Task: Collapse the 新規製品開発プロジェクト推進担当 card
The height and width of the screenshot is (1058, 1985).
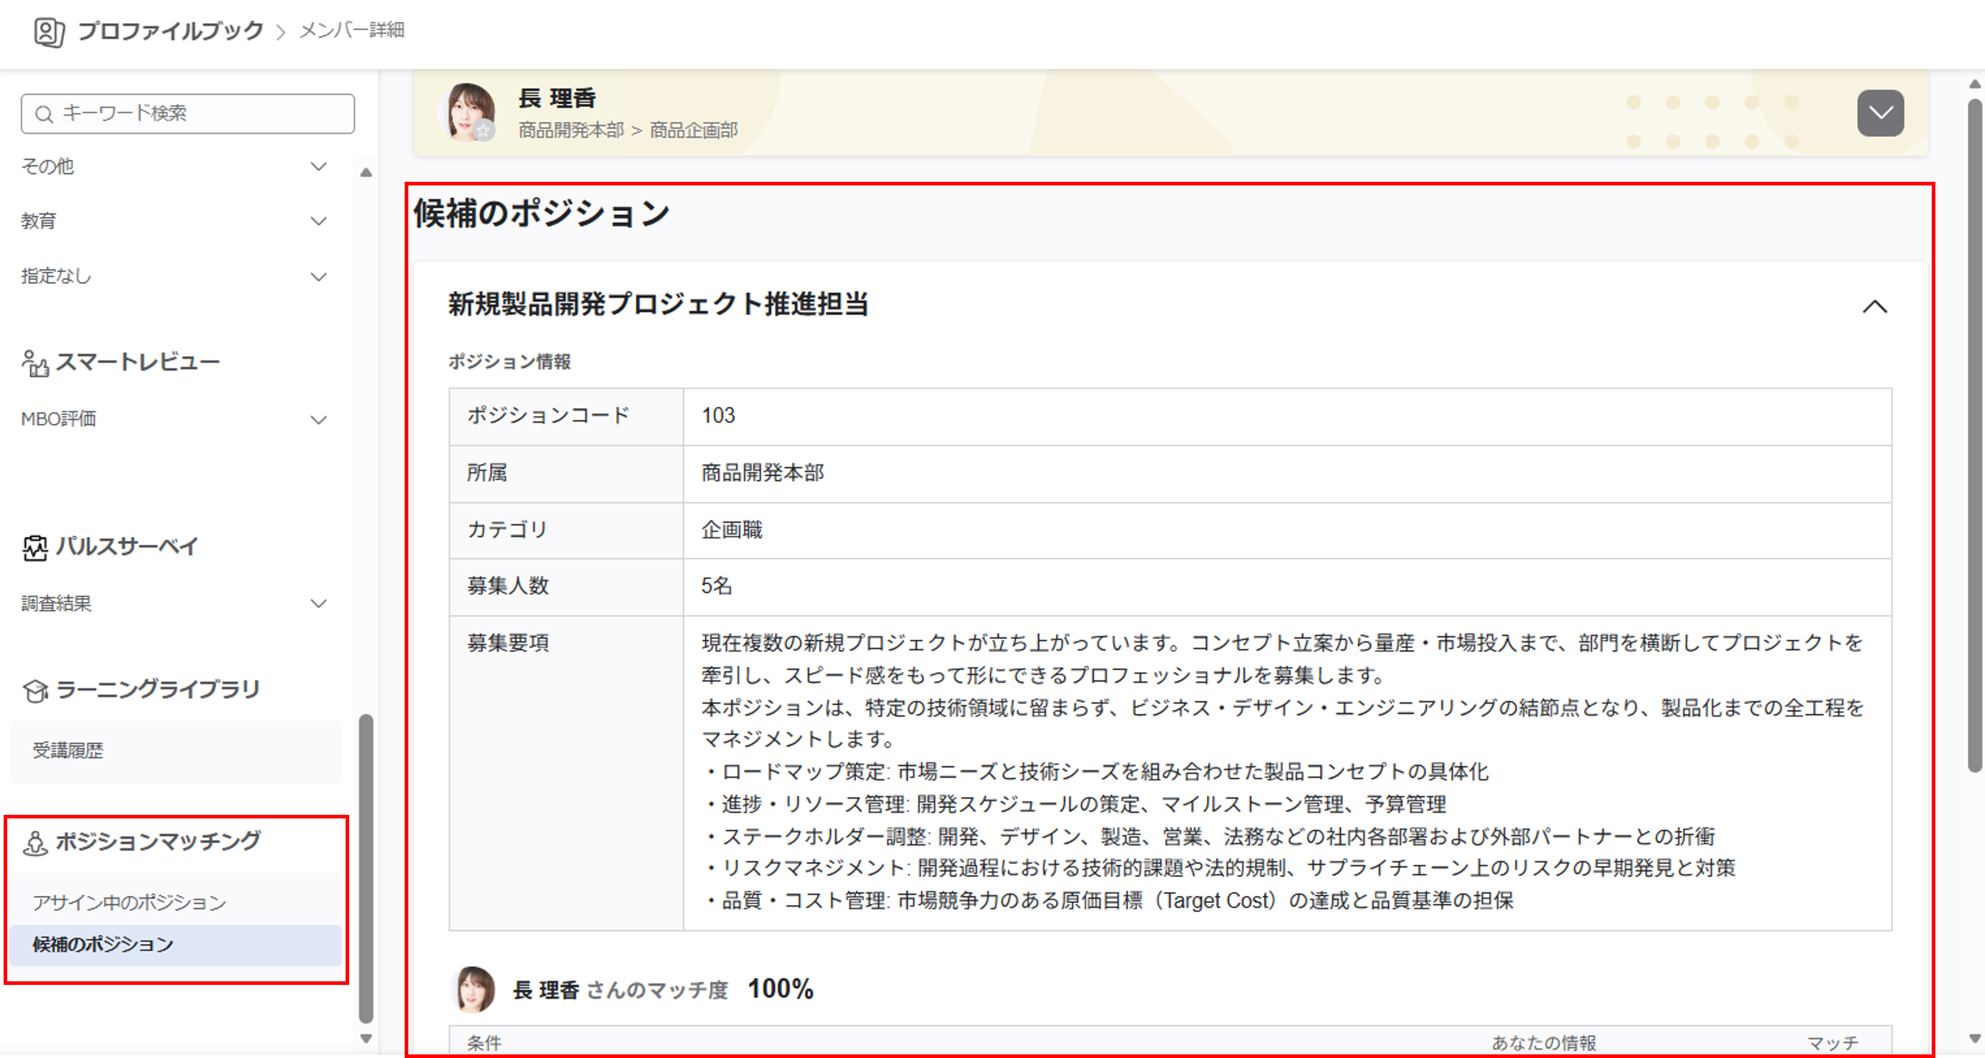Action: [1875, 307]
